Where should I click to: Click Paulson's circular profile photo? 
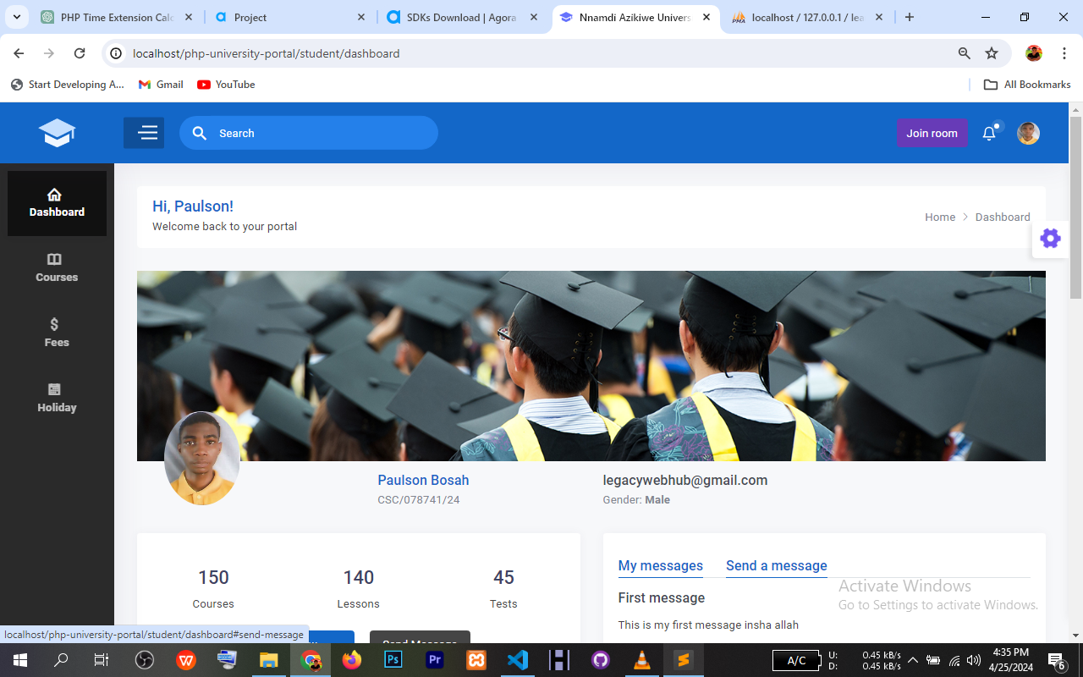(x=201, y=458)
